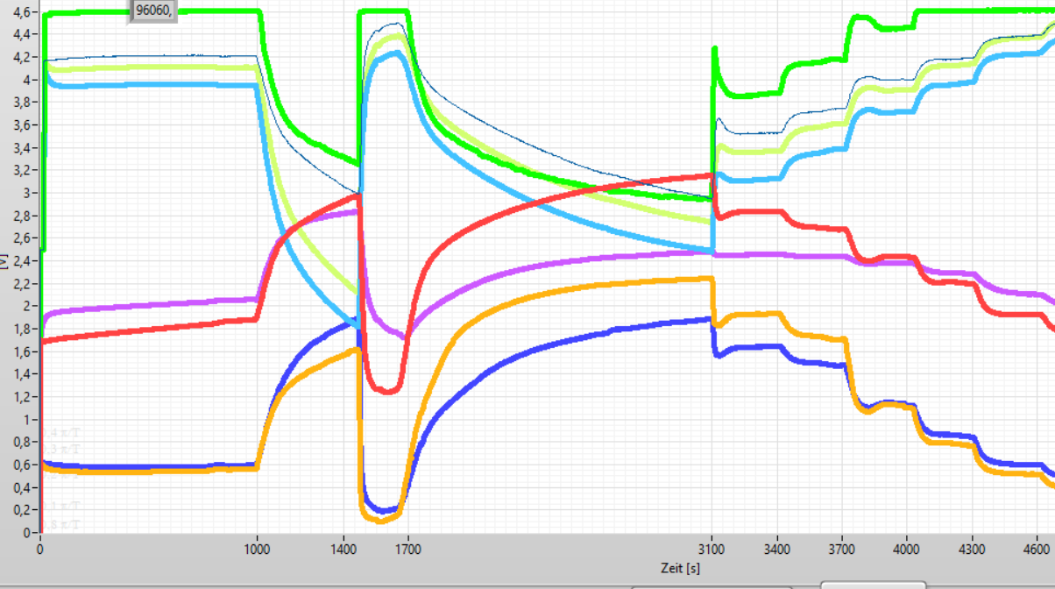Select the x-axis tick label 1700
This screenshot has width=1055, height=589.
(x=408, y=550)
